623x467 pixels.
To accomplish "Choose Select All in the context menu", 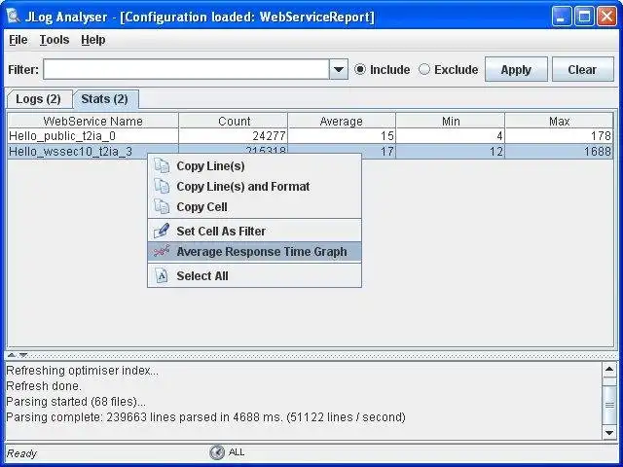I will pyautogui.click(x=254, y=276).
